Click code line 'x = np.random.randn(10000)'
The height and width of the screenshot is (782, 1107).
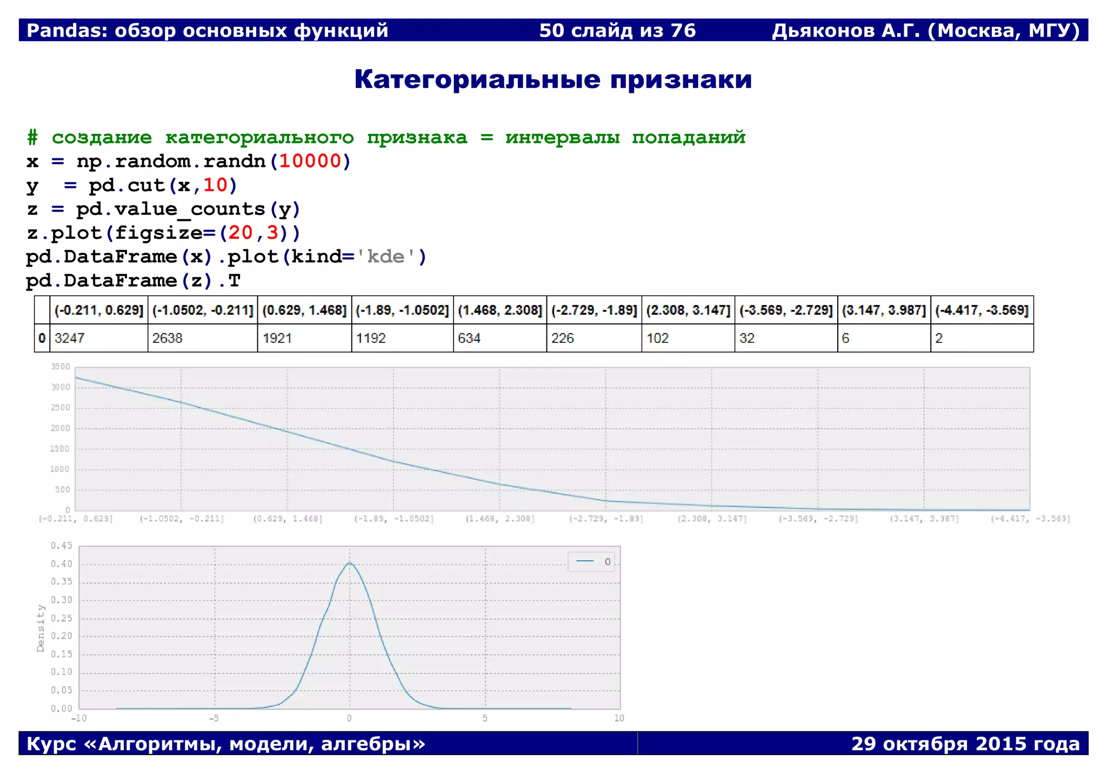coord(189,161)
